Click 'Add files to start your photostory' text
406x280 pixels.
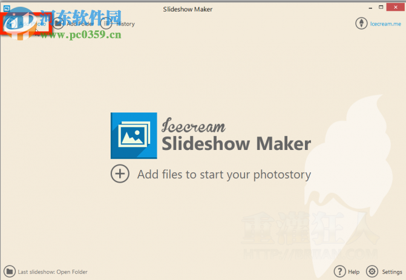pos(224,175)
